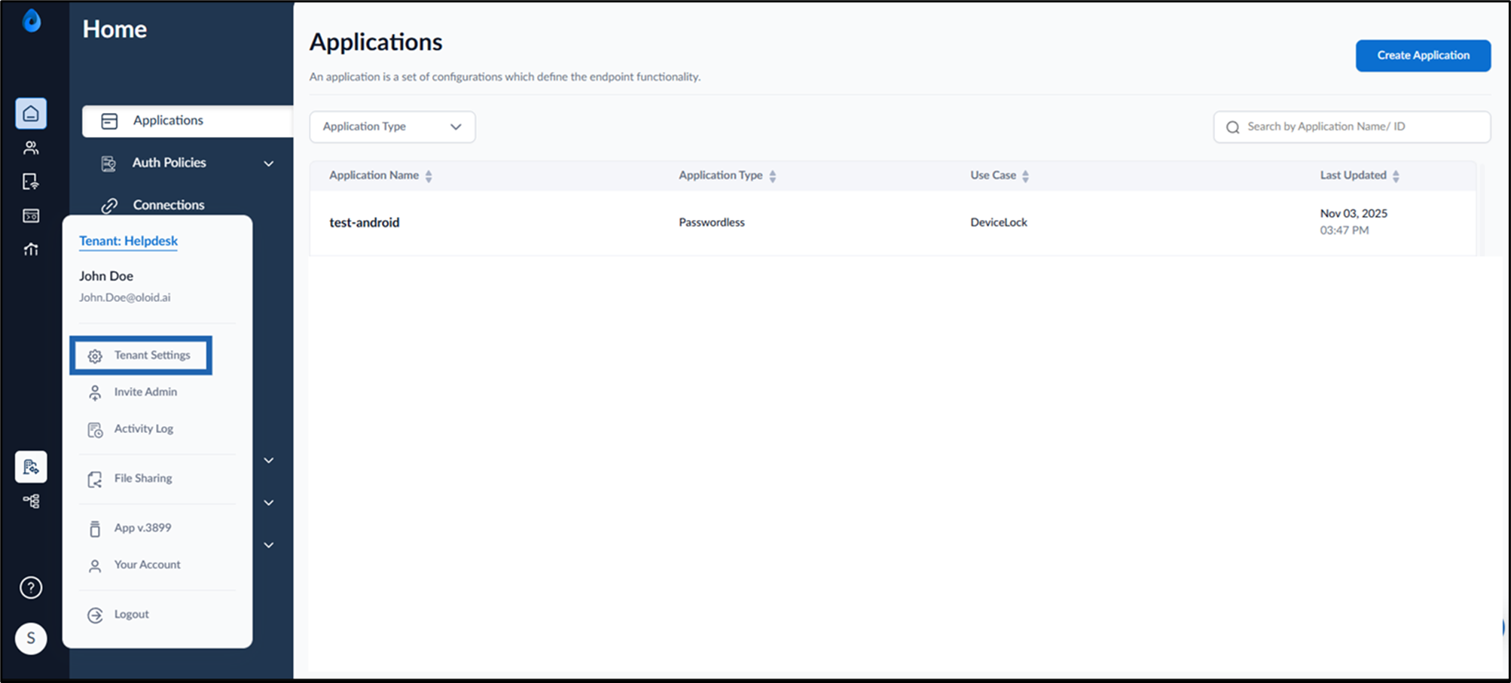Click the Your Account person icon

(95, 566)
